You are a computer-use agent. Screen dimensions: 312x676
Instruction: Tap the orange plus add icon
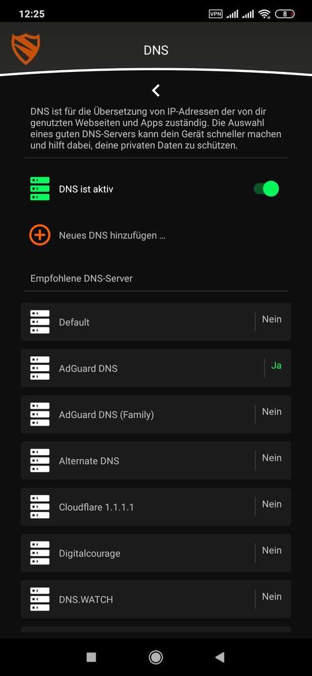click(x=39, y=235)
